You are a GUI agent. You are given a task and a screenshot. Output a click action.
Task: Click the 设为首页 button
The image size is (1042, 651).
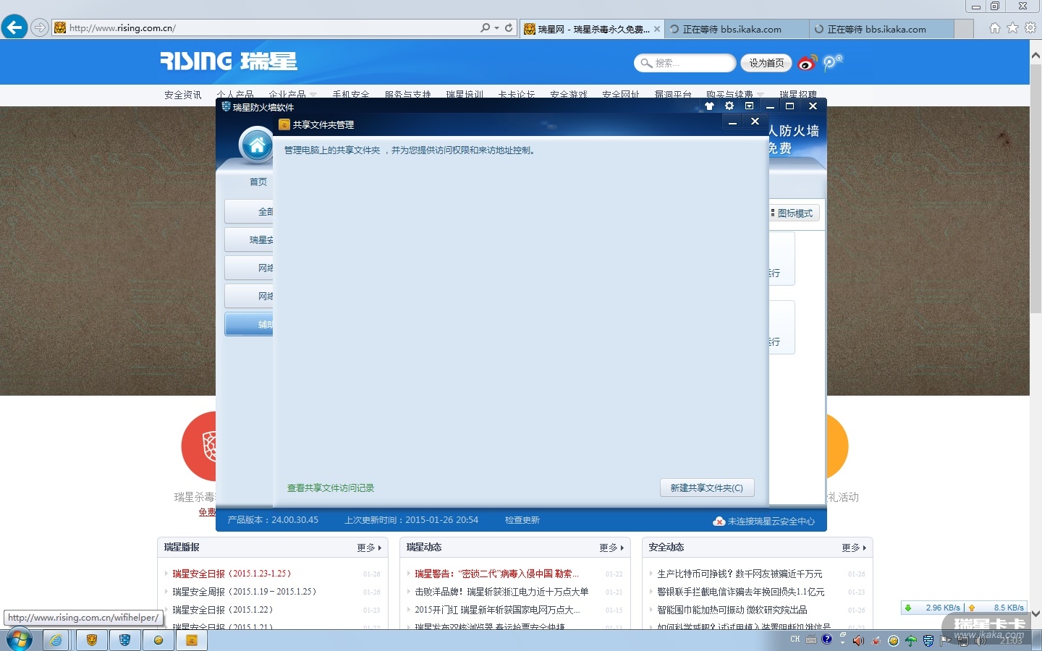click(767, 63)
